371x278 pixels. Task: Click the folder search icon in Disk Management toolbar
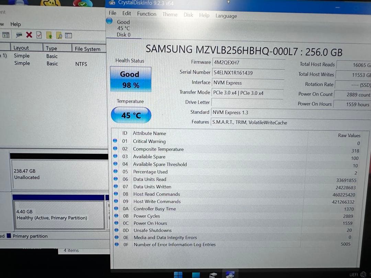pyautogui.click(x=58, y=35)
